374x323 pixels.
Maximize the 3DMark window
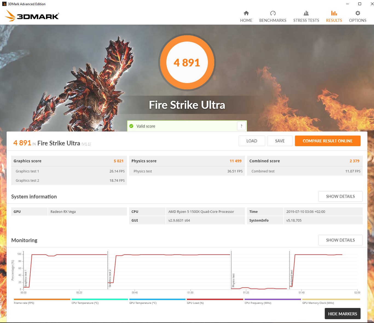click(360, 4)
